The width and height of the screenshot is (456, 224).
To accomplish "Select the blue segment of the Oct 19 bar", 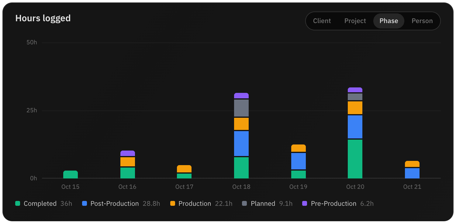I will [x=299, y=161].
